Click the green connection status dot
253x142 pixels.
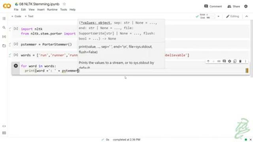pyautogui.click(x=246, y=139)
